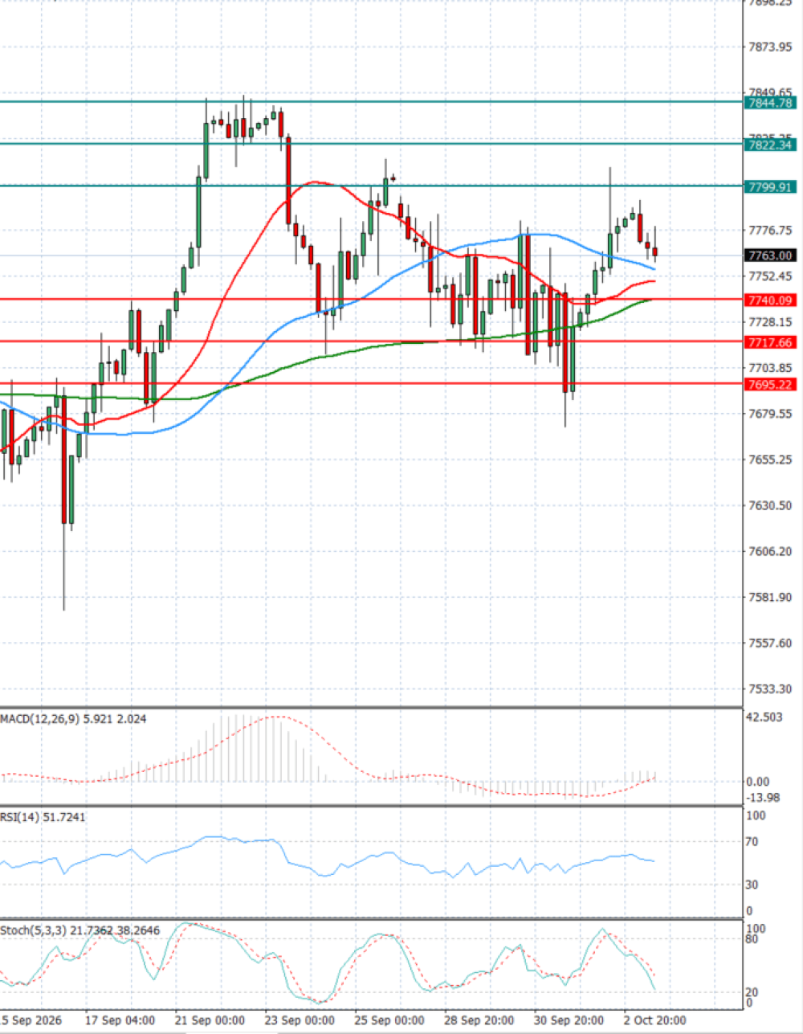Click the 7557.60 price axis value
The height and width of the screenshot is (1034, 803).
pyautogui.click(x=769, y=643)
